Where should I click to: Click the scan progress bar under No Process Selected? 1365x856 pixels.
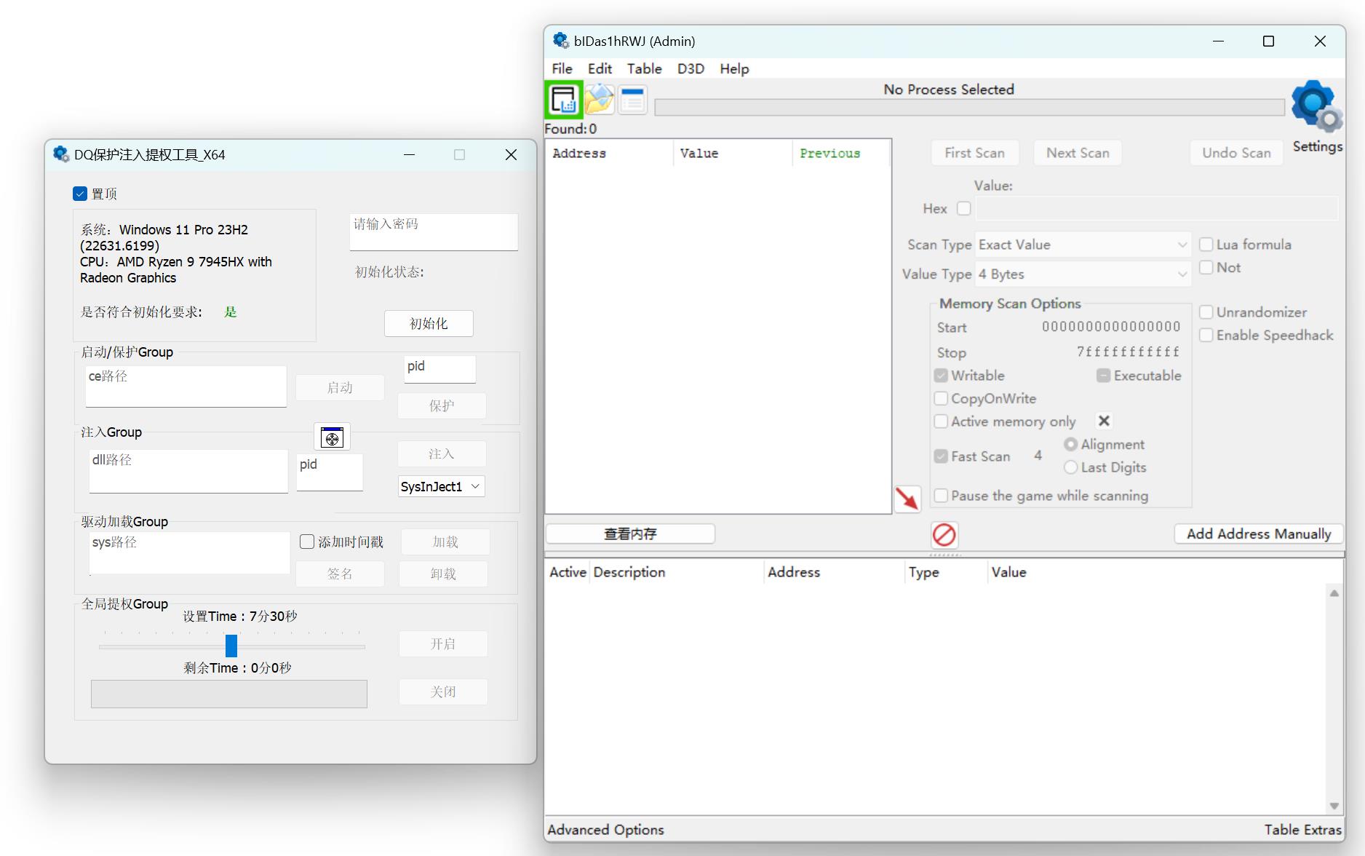point(969,107)
